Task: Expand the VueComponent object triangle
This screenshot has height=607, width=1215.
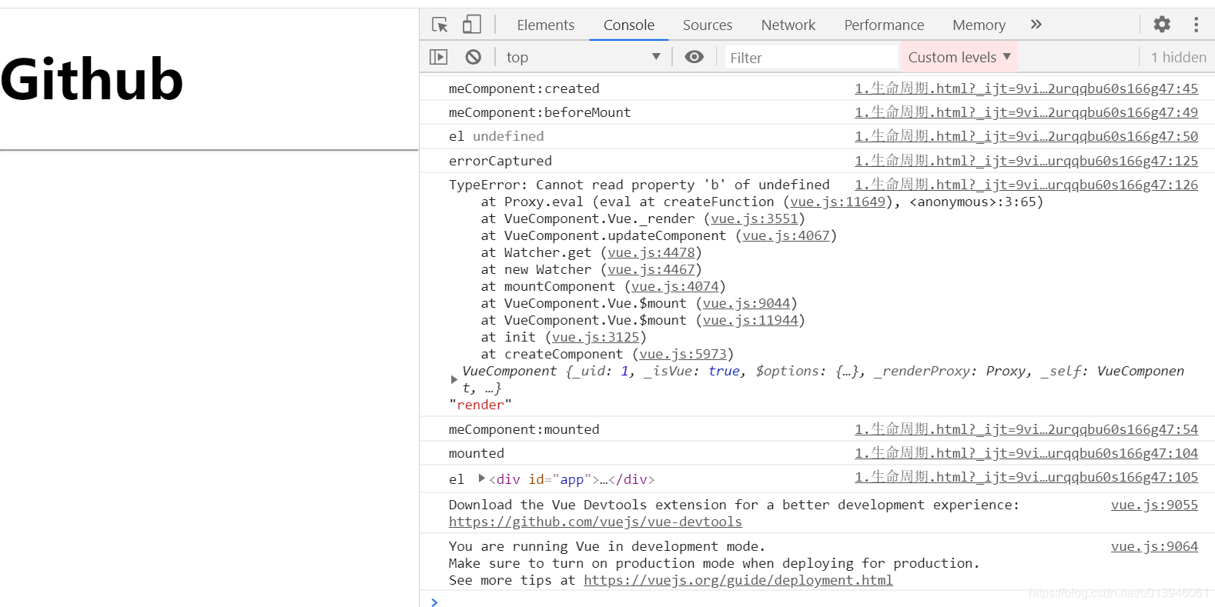Action: (x=454, y=379)
